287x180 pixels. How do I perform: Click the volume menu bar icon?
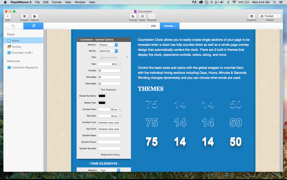(222, 2)
